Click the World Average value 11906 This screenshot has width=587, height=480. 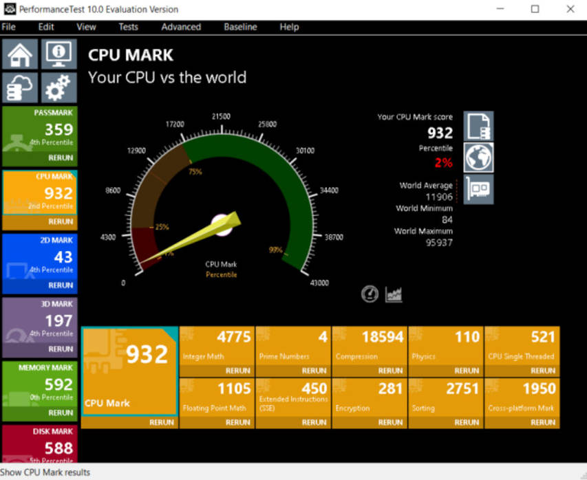point(439,197)
